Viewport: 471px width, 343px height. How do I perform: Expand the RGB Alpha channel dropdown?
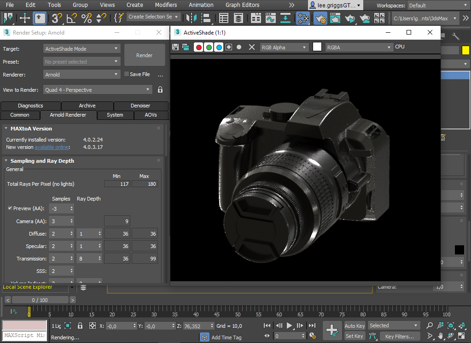pyautogui.click(x=284, y=47)
